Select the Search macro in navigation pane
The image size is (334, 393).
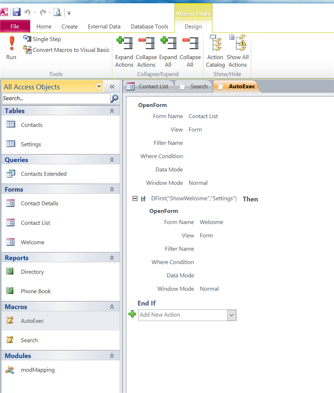point(61,340)
